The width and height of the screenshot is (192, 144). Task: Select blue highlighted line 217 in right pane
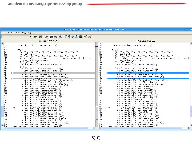click(149, 73)
